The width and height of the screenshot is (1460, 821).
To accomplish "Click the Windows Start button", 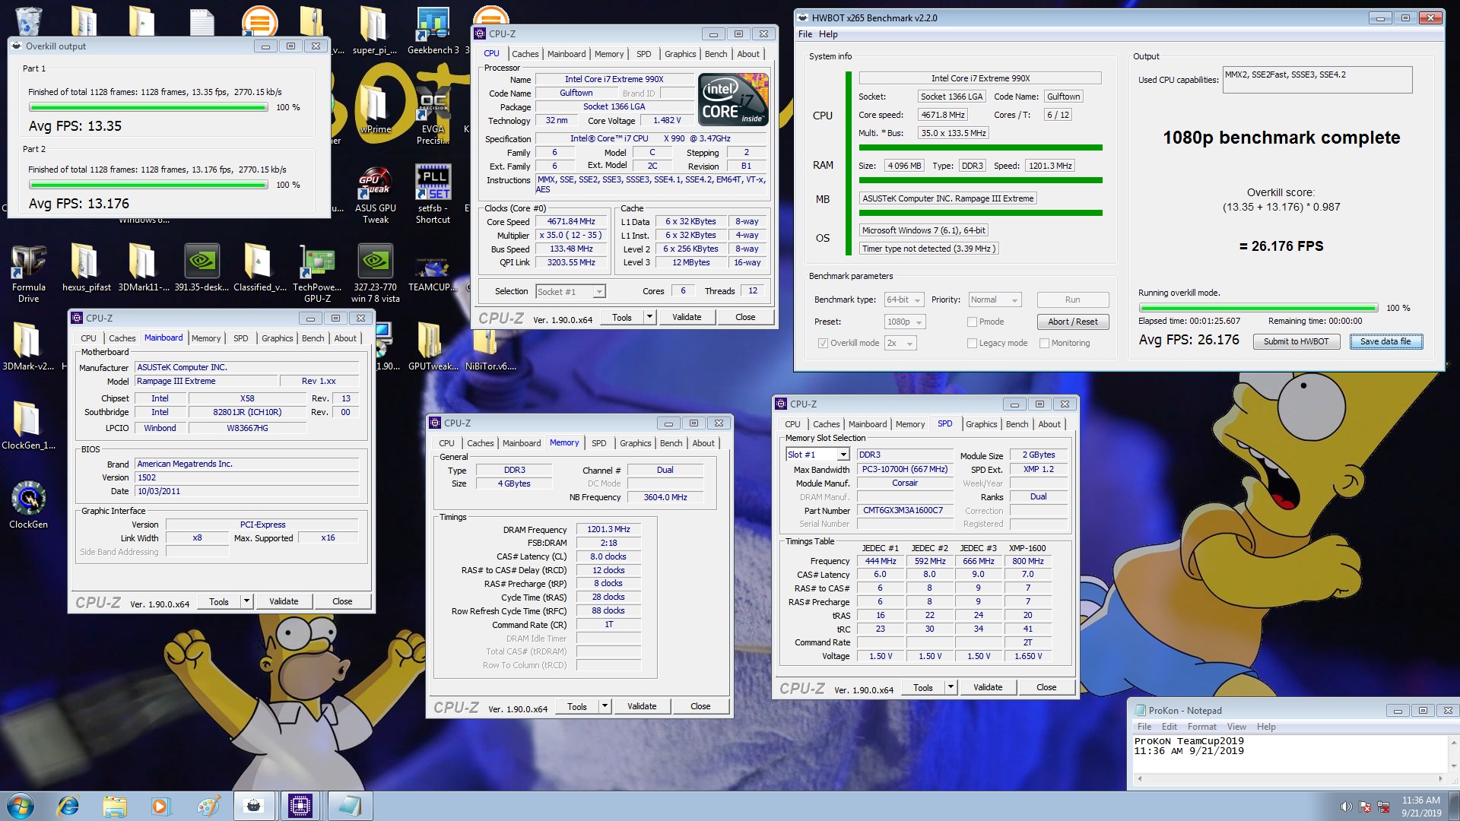I will [x=21, y=805].
